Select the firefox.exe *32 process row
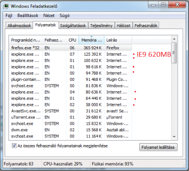The width and height of the screenshot is (189, 171). [x=70, y=48]
